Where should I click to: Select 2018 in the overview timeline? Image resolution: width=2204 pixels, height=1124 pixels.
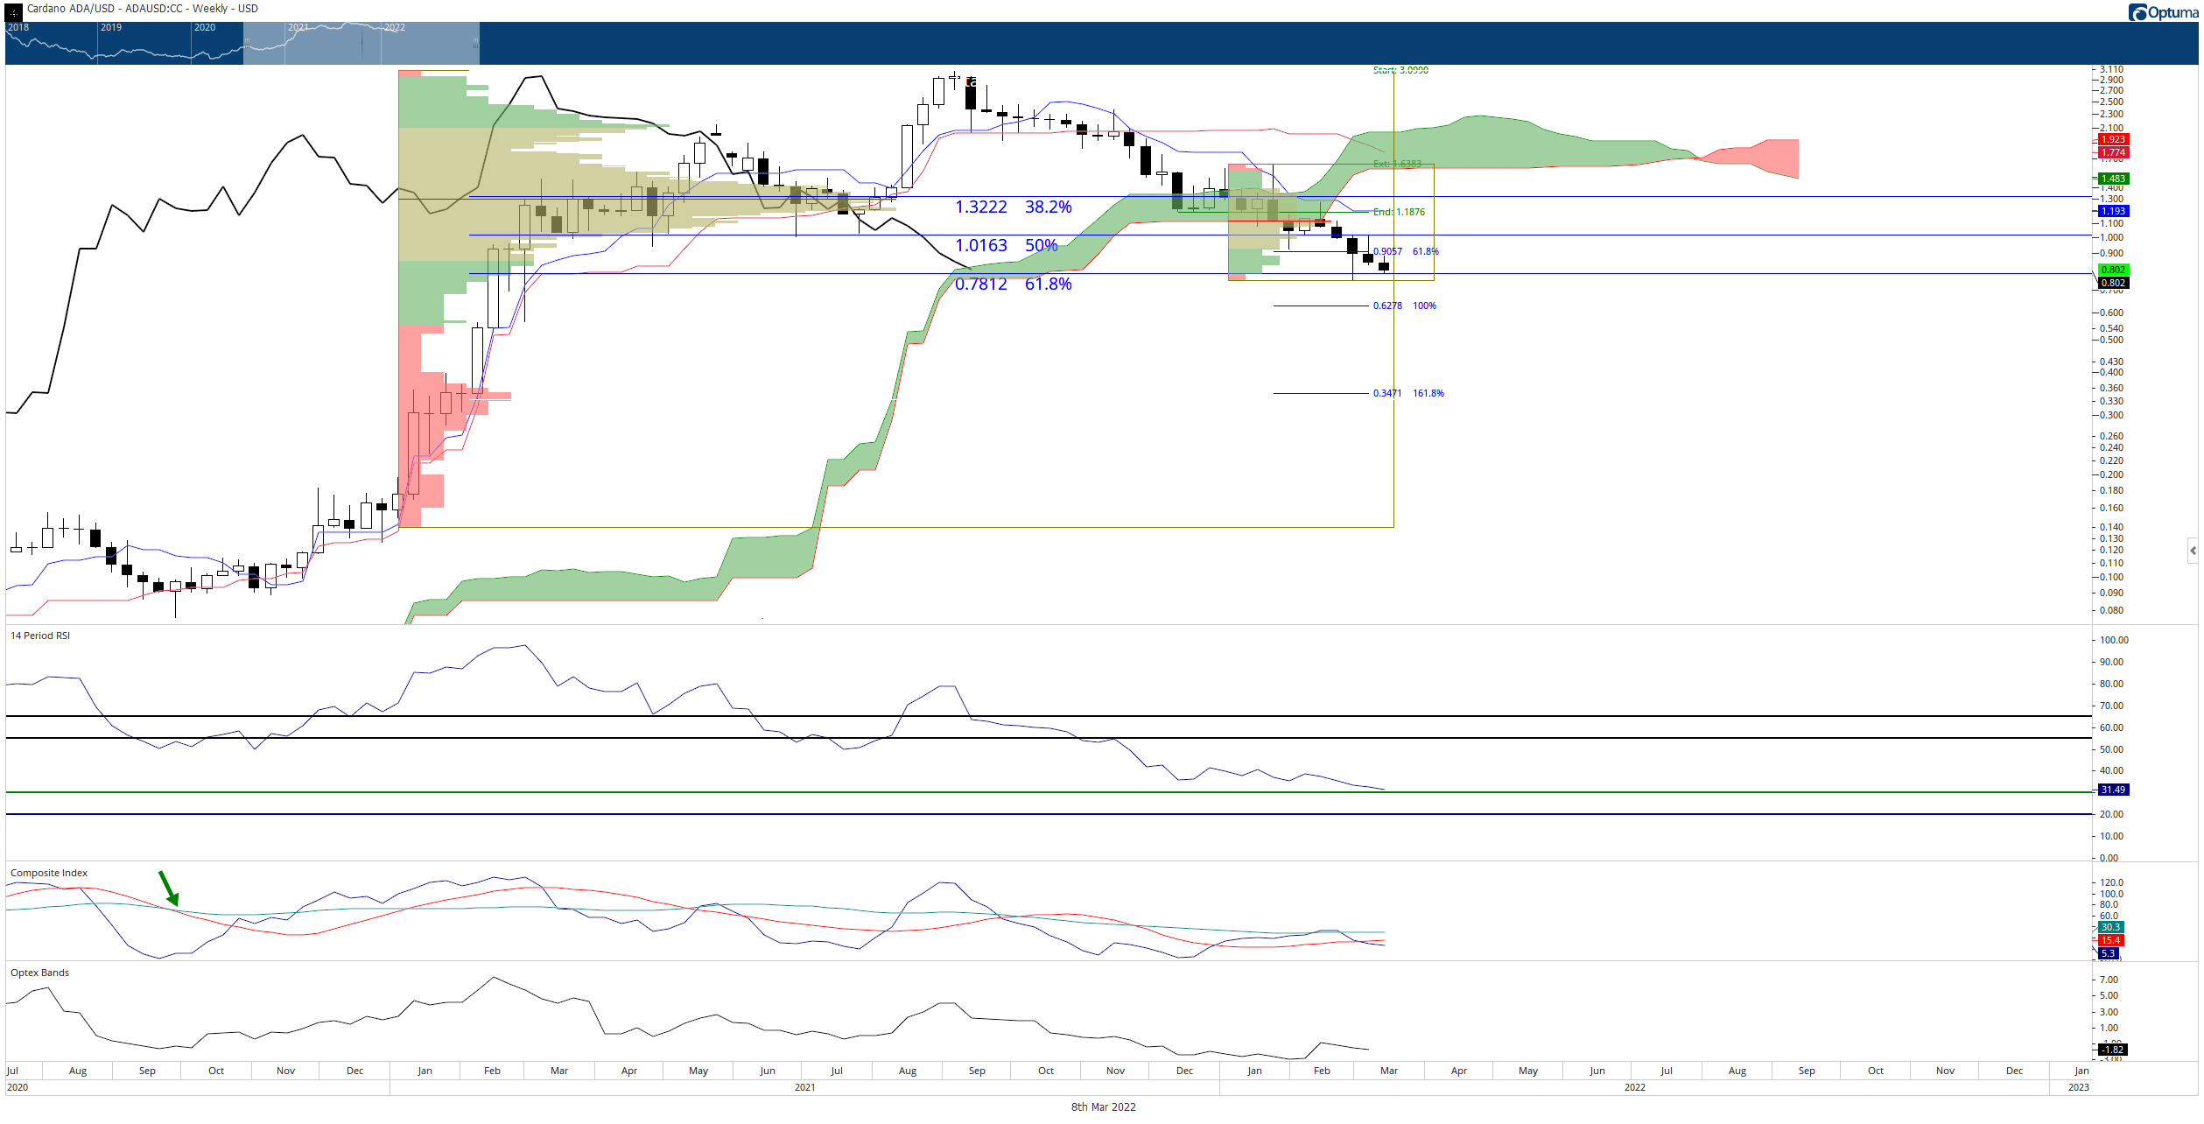18,27
